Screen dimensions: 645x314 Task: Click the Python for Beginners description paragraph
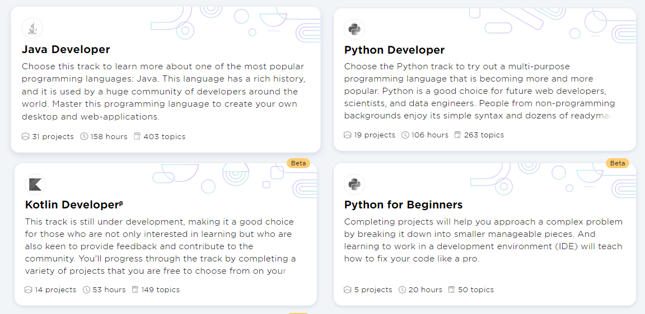483,240
